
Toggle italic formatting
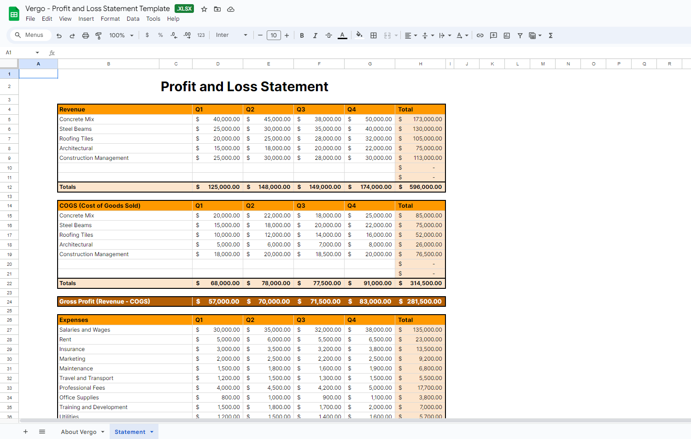pyautogui.click(x=315, y=35)
